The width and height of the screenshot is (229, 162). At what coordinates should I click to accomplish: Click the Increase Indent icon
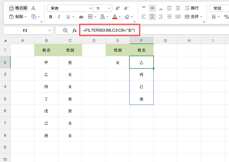tap(178, 8)
